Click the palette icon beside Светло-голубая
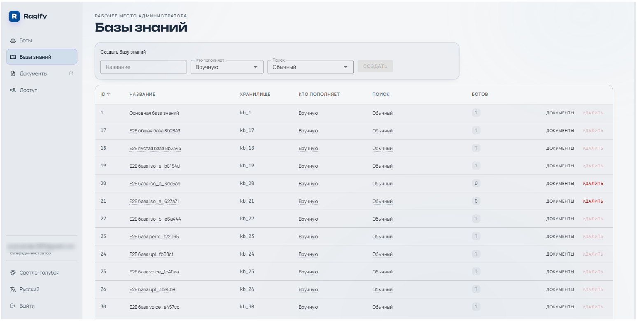Viewport: 637px width, 321px height. coord(13,273)
